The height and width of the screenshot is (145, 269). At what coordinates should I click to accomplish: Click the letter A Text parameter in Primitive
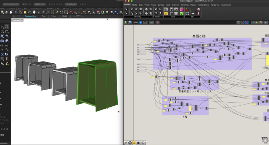click(x=160, y=13)
